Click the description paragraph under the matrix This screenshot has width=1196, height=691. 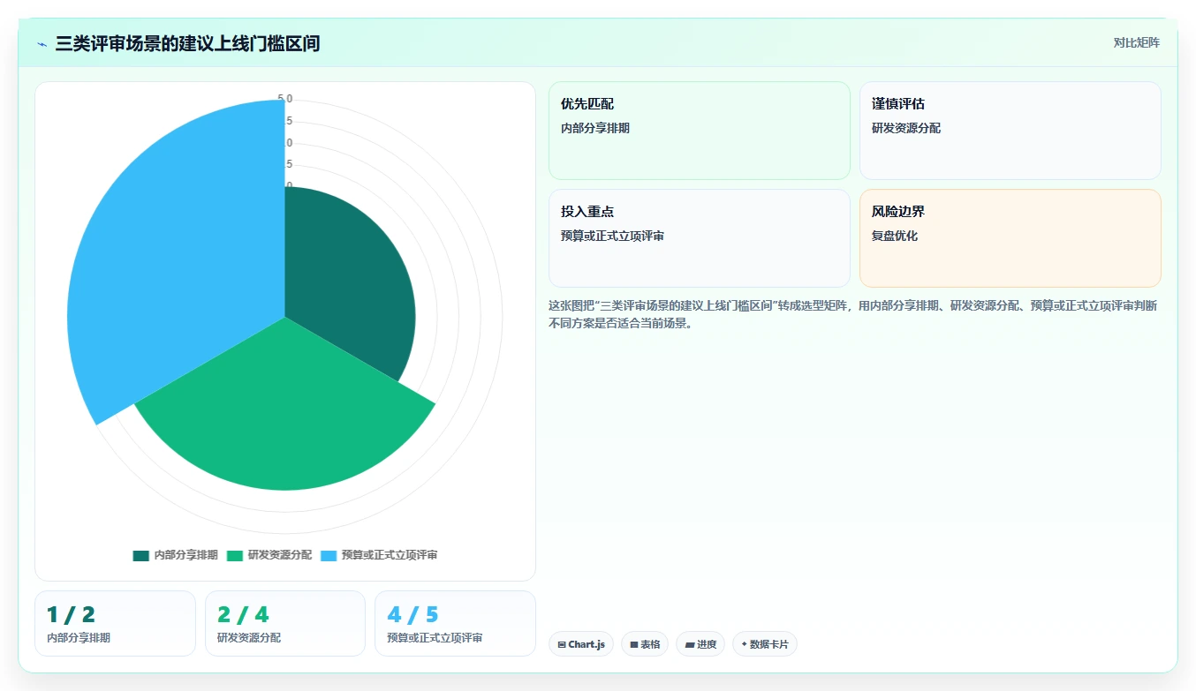(x=853, y=314)
